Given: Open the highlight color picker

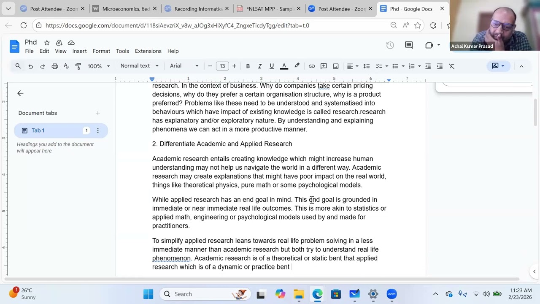Looking at the screenshot, I should 297,66.
